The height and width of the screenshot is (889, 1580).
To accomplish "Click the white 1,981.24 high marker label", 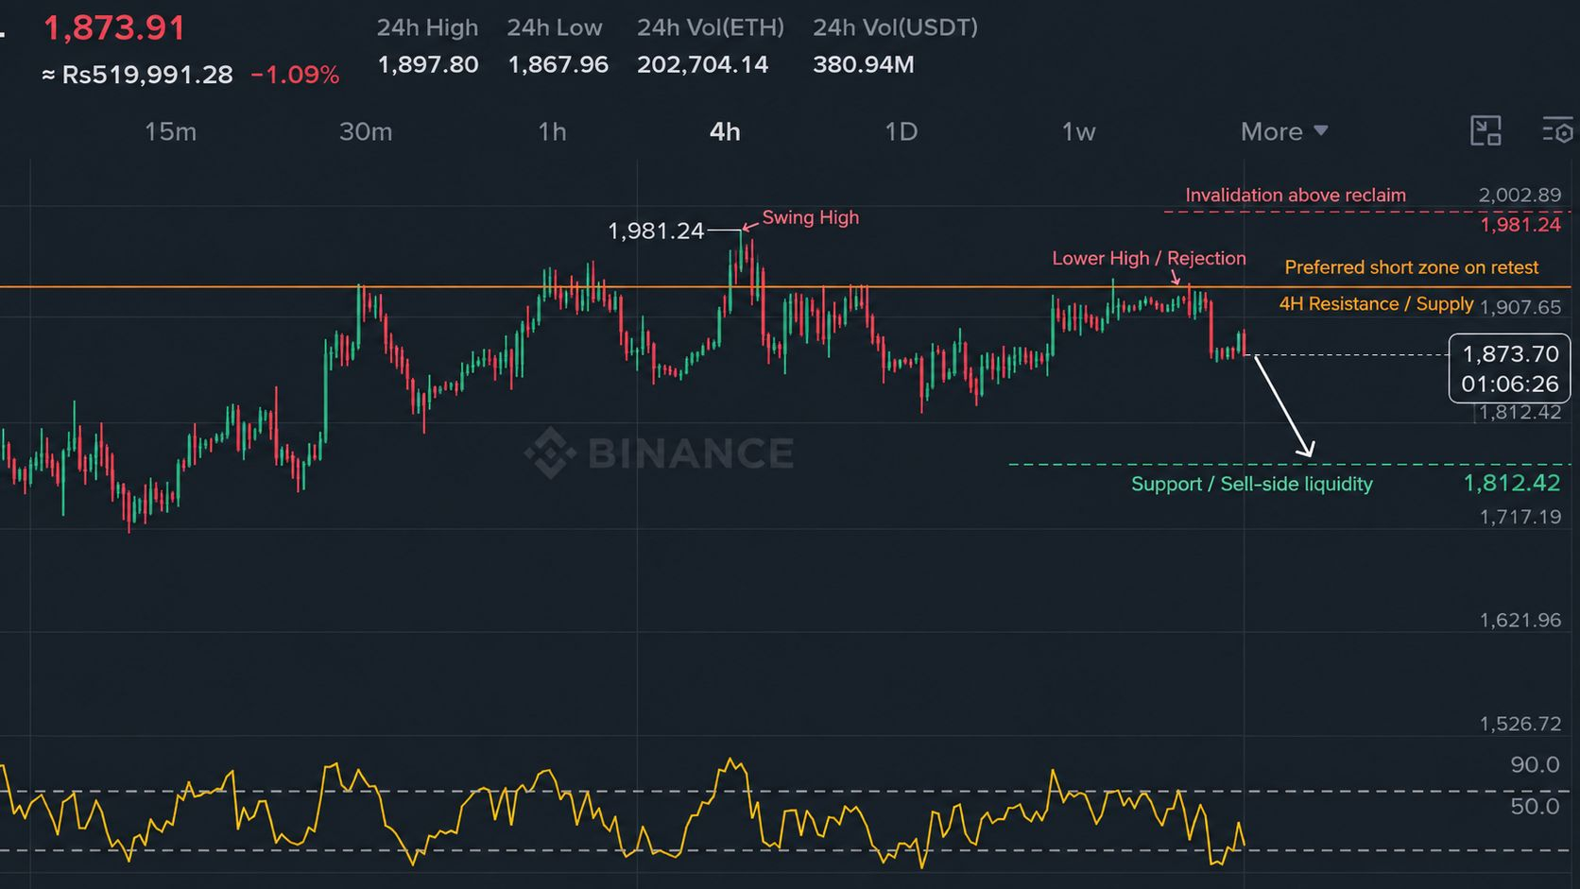I will [x=656, y=231].
